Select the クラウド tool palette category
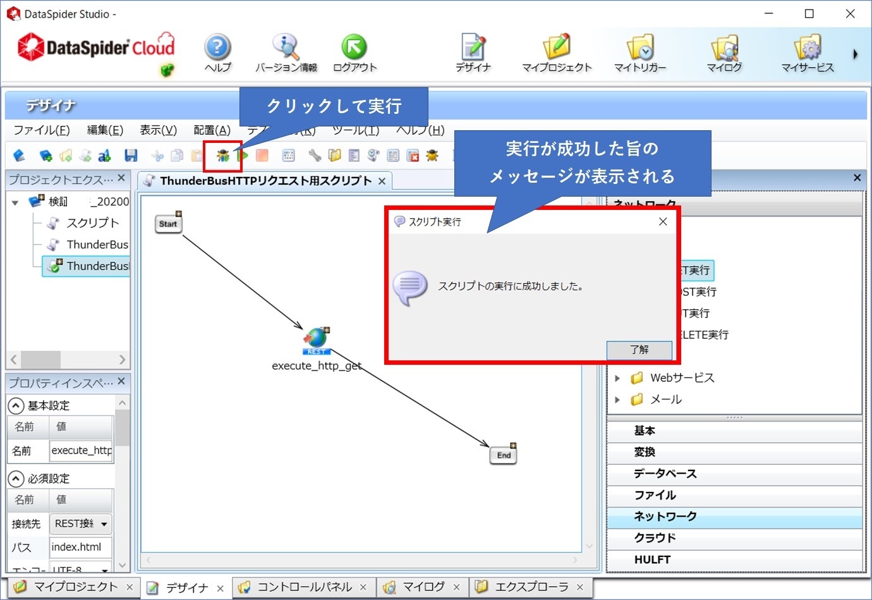The width and height of the screenshot is (872, 600). (x=735, y=538)
